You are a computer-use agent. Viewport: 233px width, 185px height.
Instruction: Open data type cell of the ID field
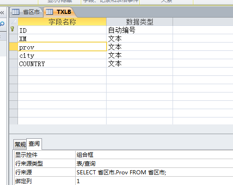[139, 30]
